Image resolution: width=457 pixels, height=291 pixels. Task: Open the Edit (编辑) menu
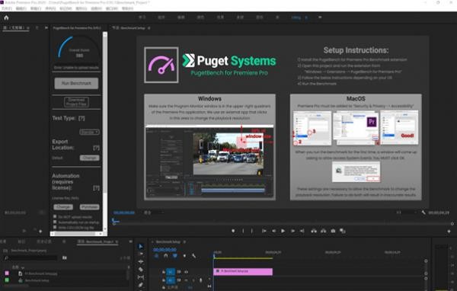click(21, 8)
